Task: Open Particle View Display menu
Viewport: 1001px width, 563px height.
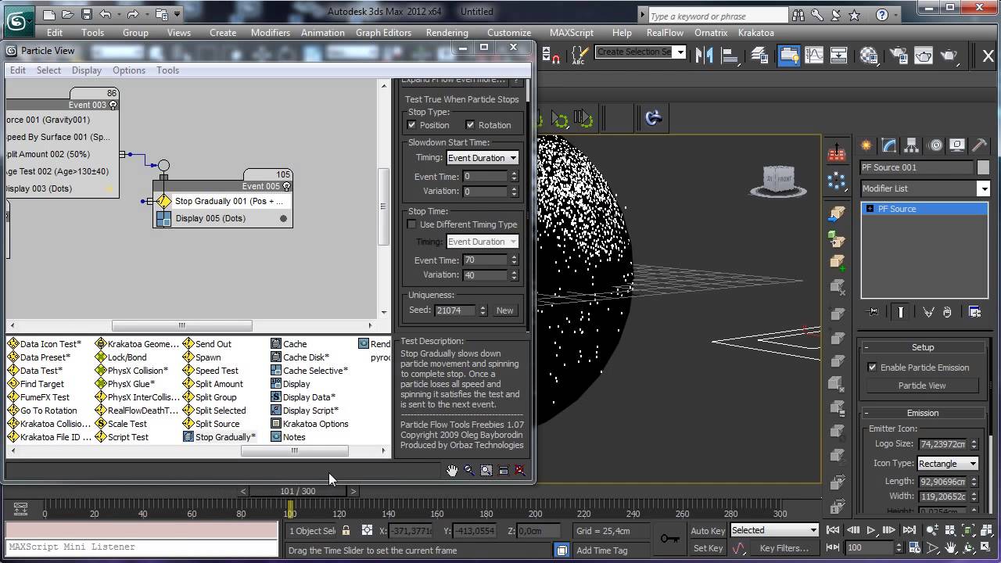Action: pyautogui.click(x=87, y=70)
